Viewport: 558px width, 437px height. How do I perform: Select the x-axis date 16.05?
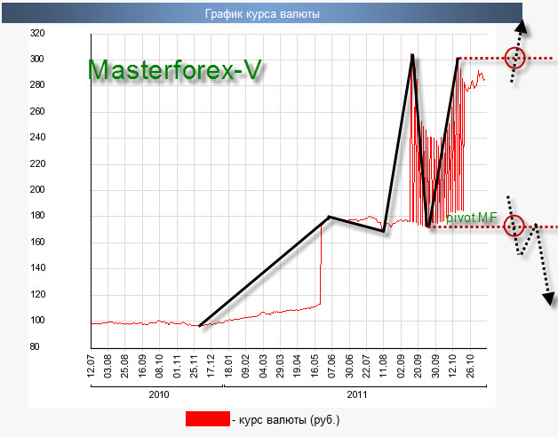click(x=315, y=366)
